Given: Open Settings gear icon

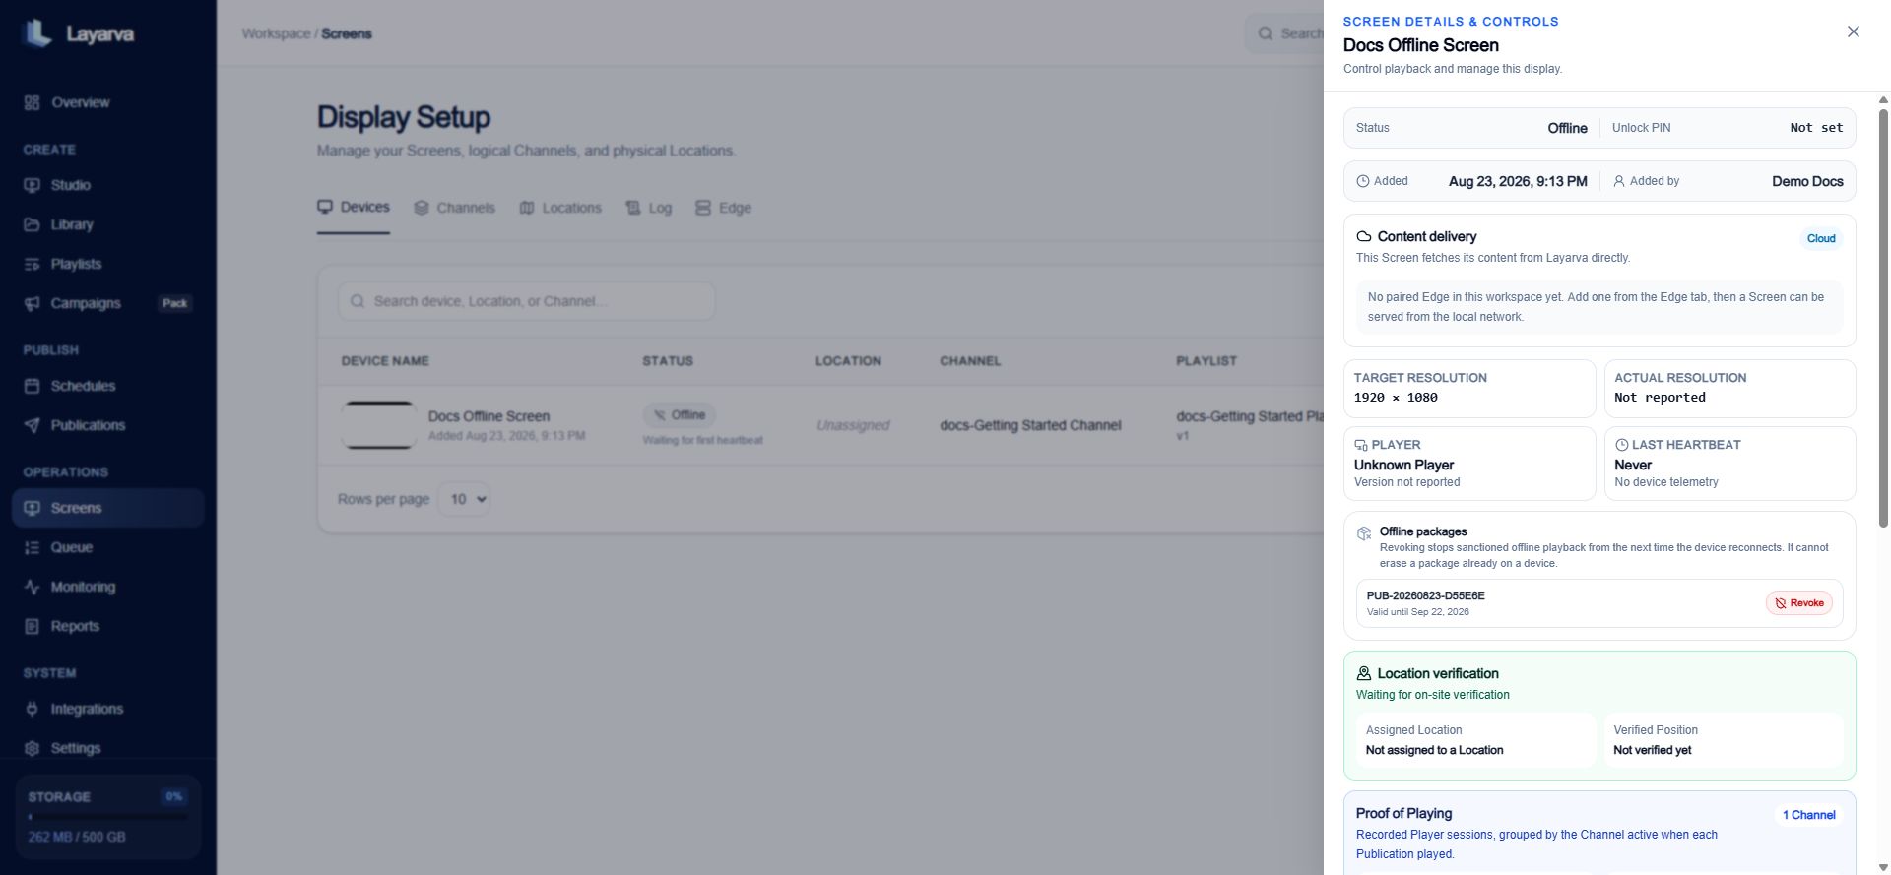Looking at the screenshot, I should click(33, 748).
